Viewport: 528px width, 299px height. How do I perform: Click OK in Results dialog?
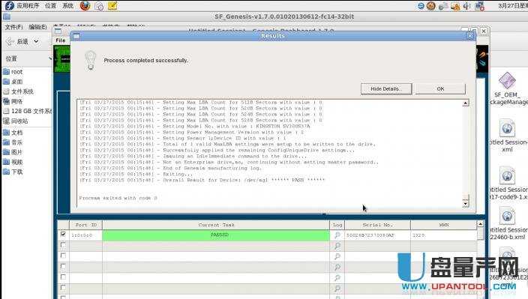(x=440, y=88)
